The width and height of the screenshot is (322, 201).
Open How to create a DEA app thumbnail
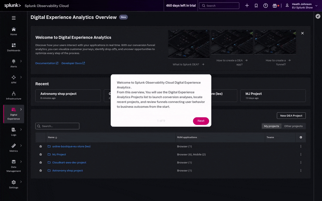[232, 42]
